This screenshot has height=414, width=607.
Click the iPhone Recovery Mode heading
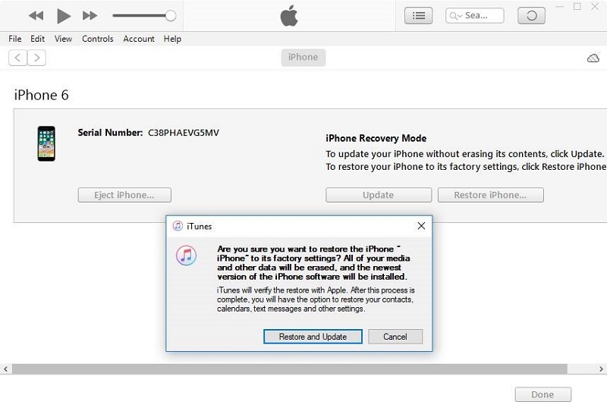pos(376,139)
